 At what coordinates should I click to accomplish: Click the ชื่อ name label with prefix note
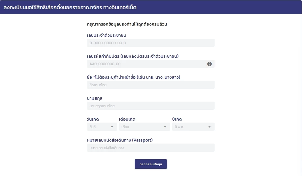pos(133,77)
